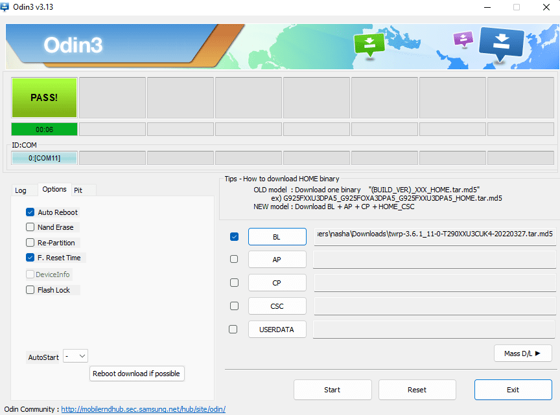Open the Odin Community samsung.net link
Viewport: 560px width, 415px height.
click(143, 409)
